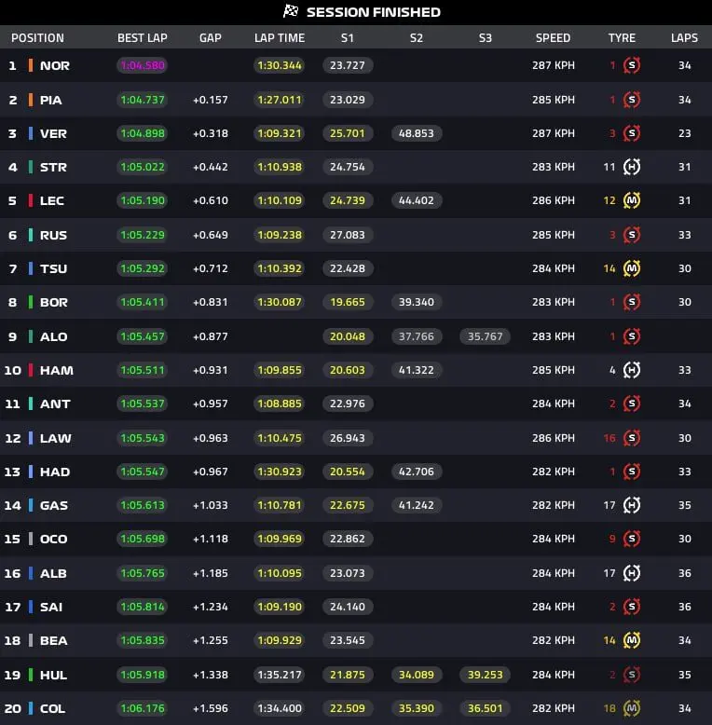
Task: Click the red team color bar beside LEC
Action: pyautogui.click(x=31, y=200)
